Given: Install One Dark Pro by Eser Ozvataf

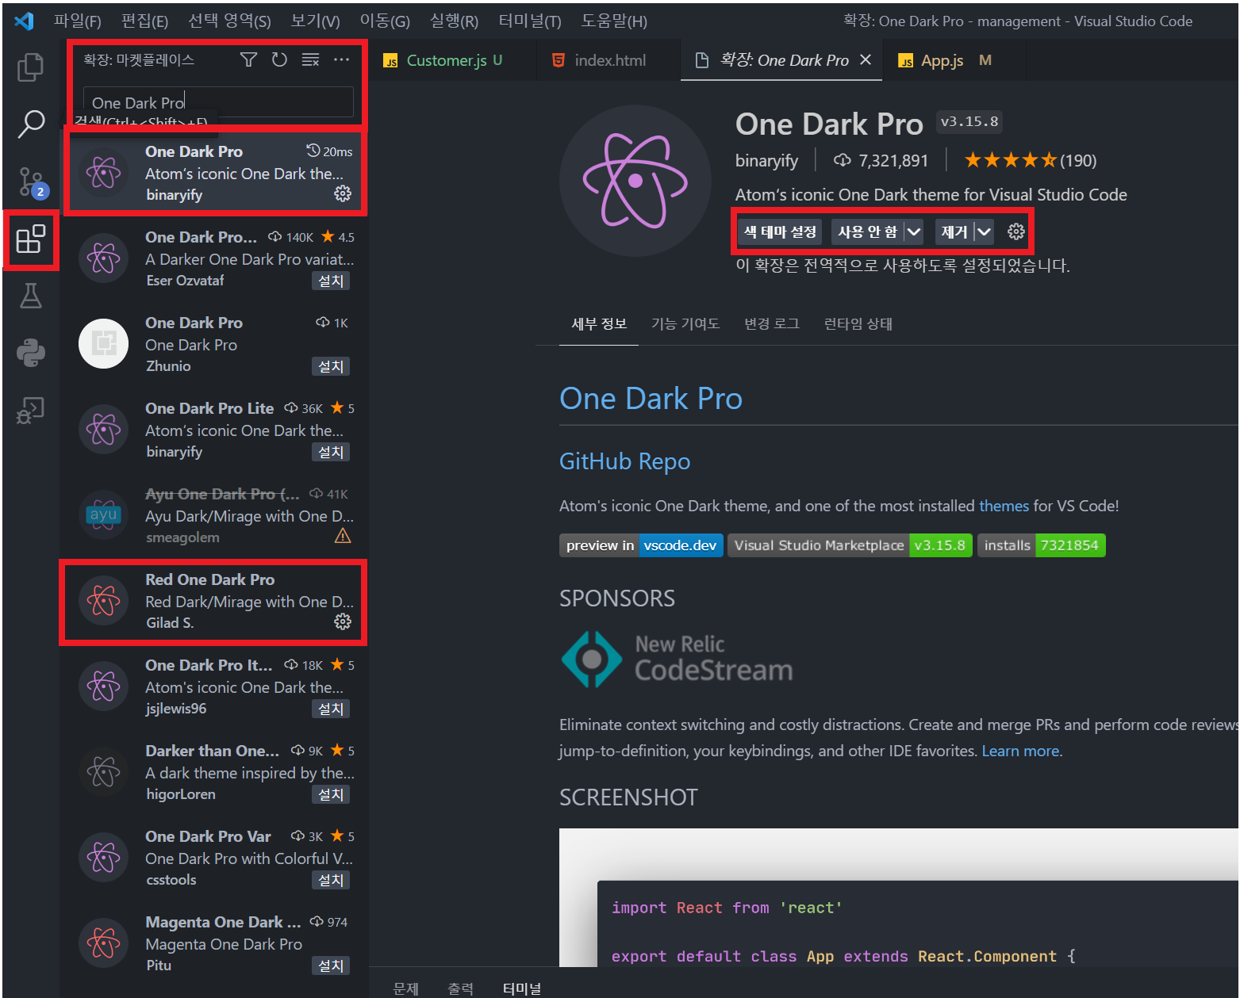Looking at the screenshot, I should pyautogui.click(x=331, y=281).
